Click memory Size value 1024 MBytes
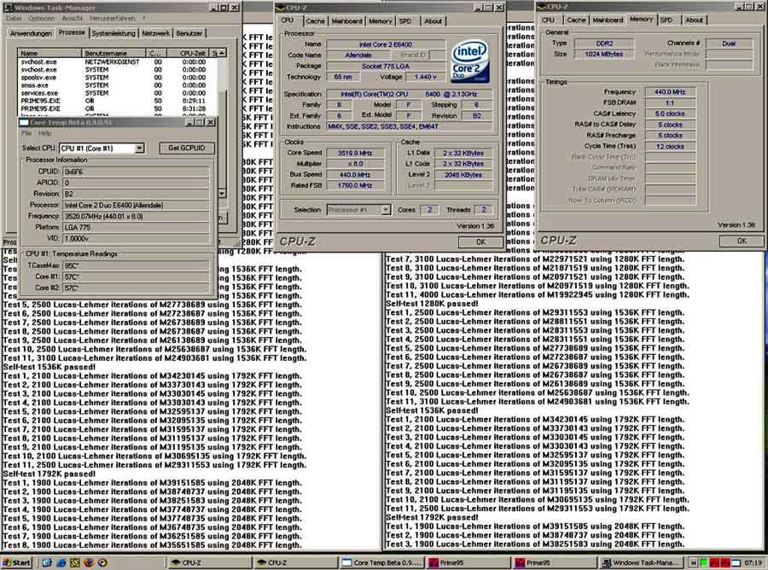This screenshot has width=768, height=570. (x=604, y=55)
